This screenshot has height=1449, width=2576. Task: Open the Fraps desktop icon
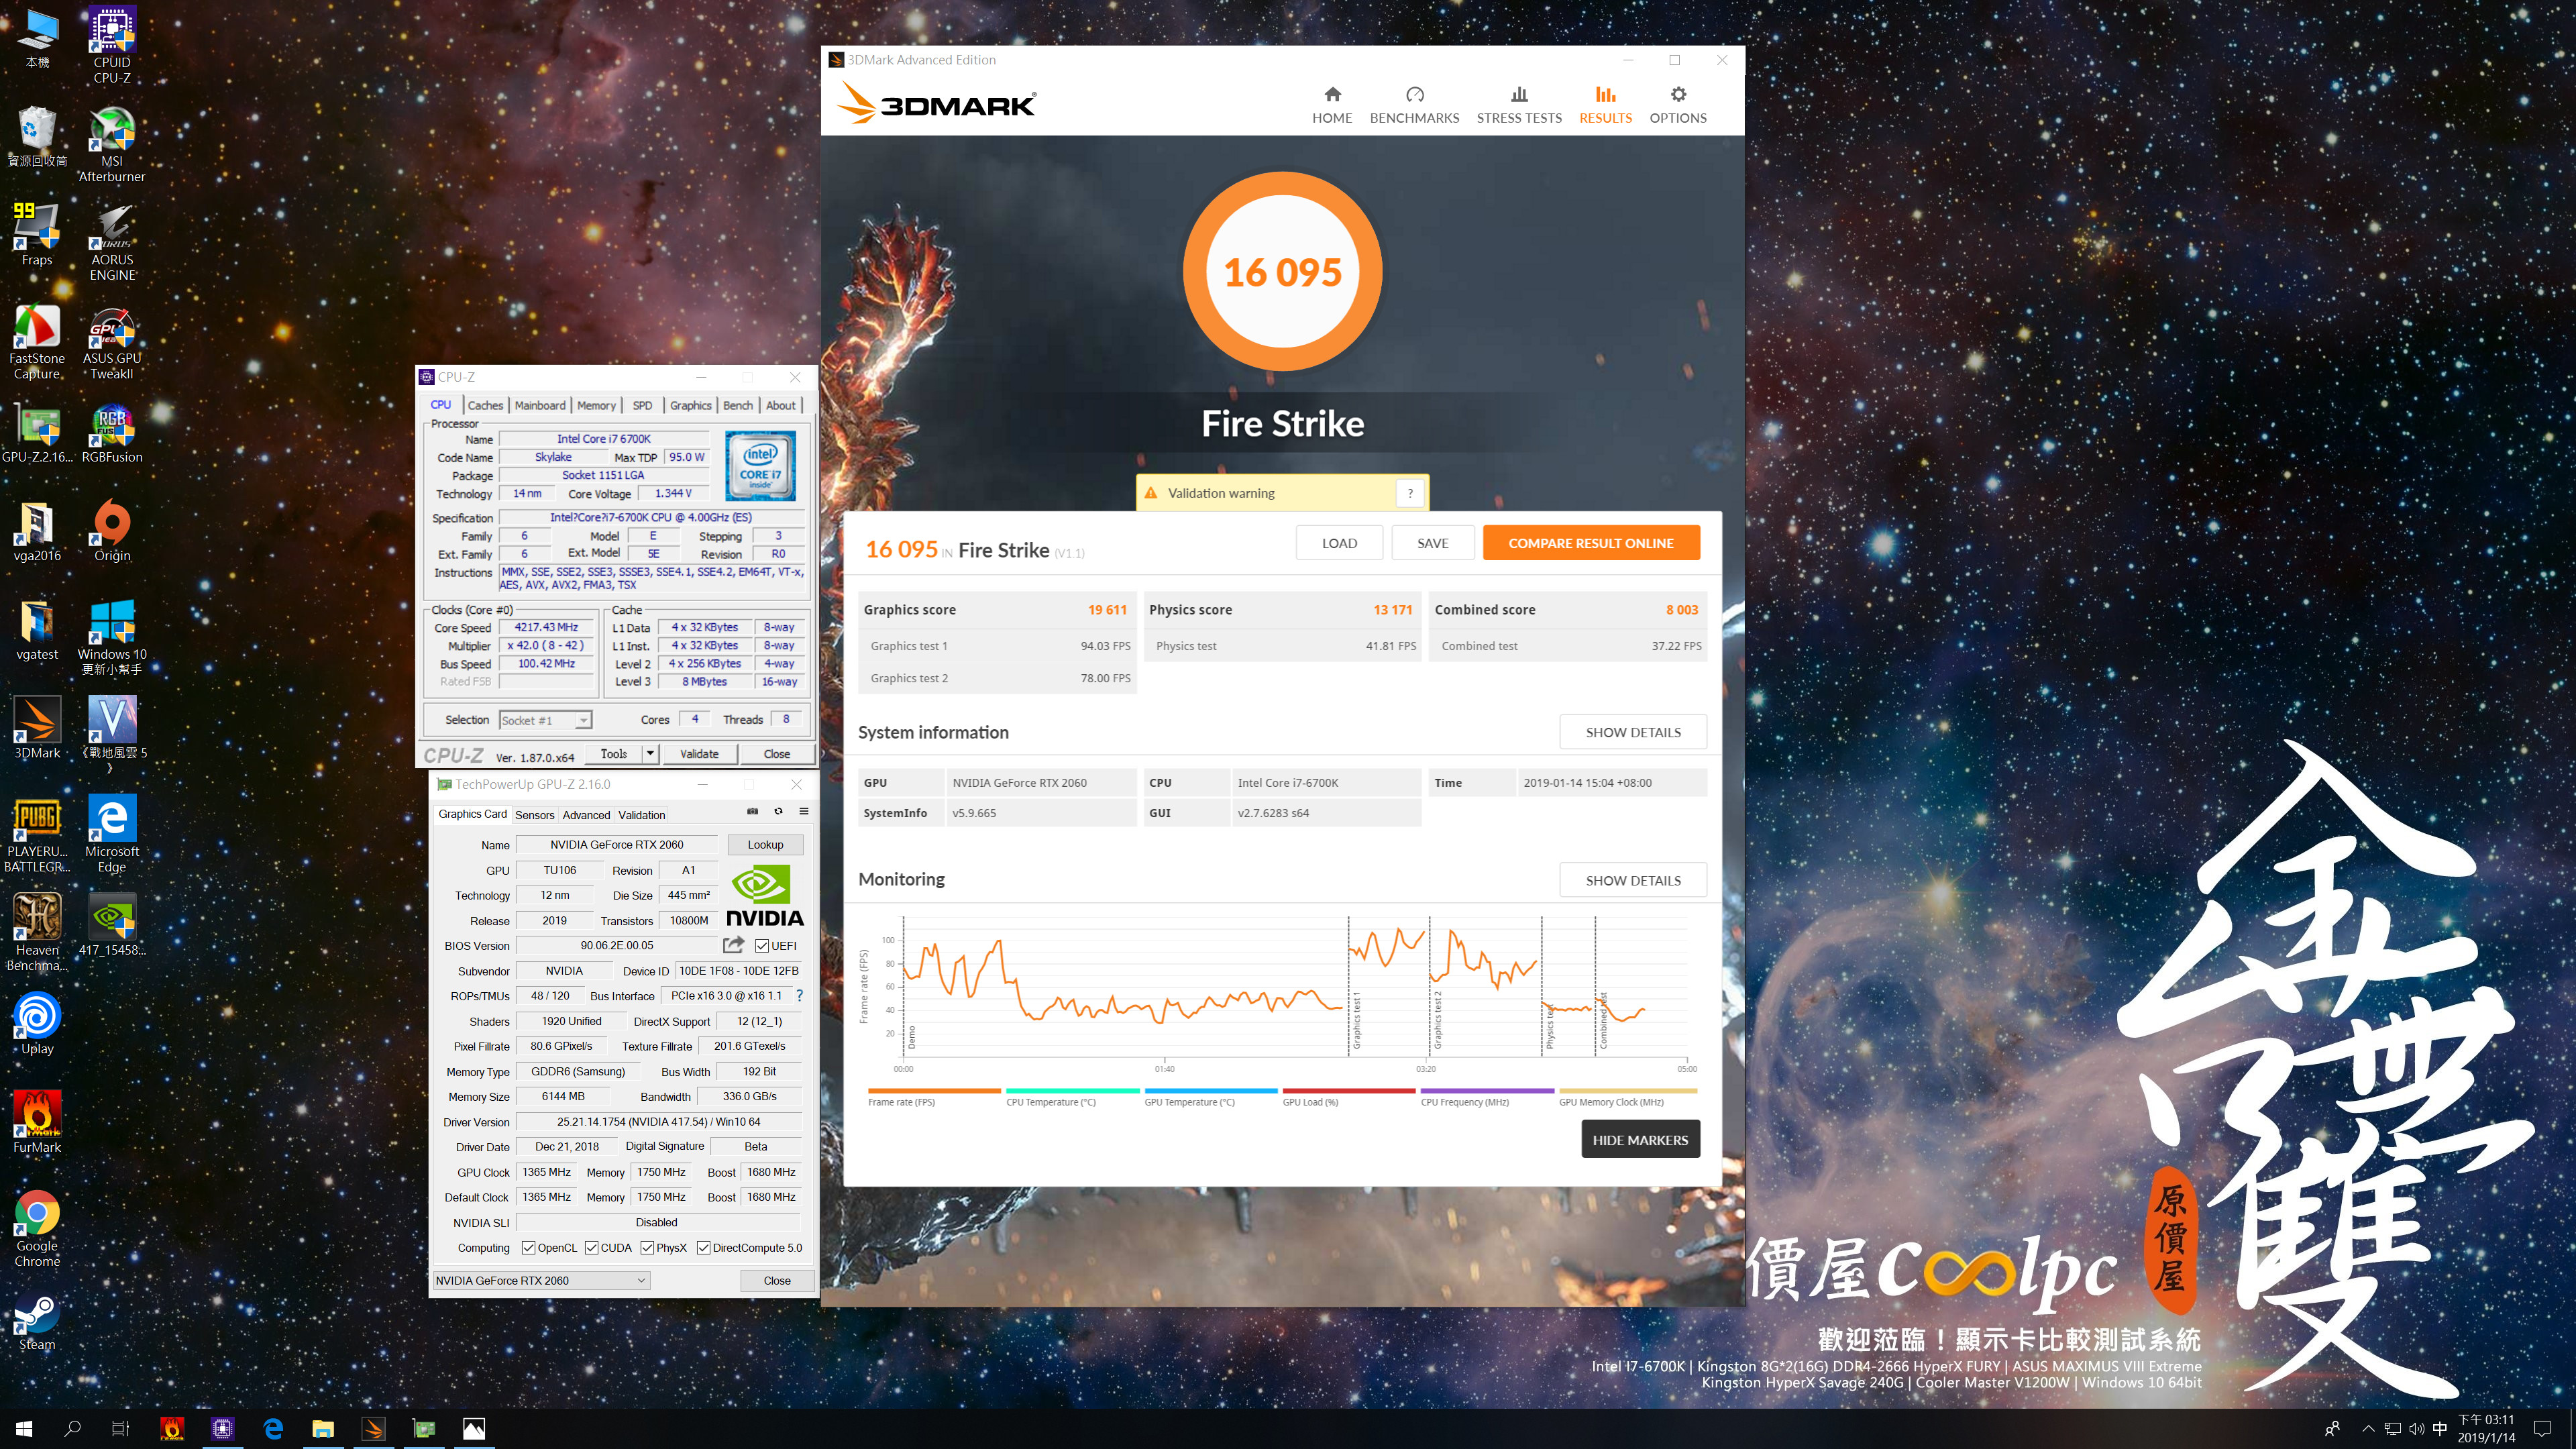[37, 235]
